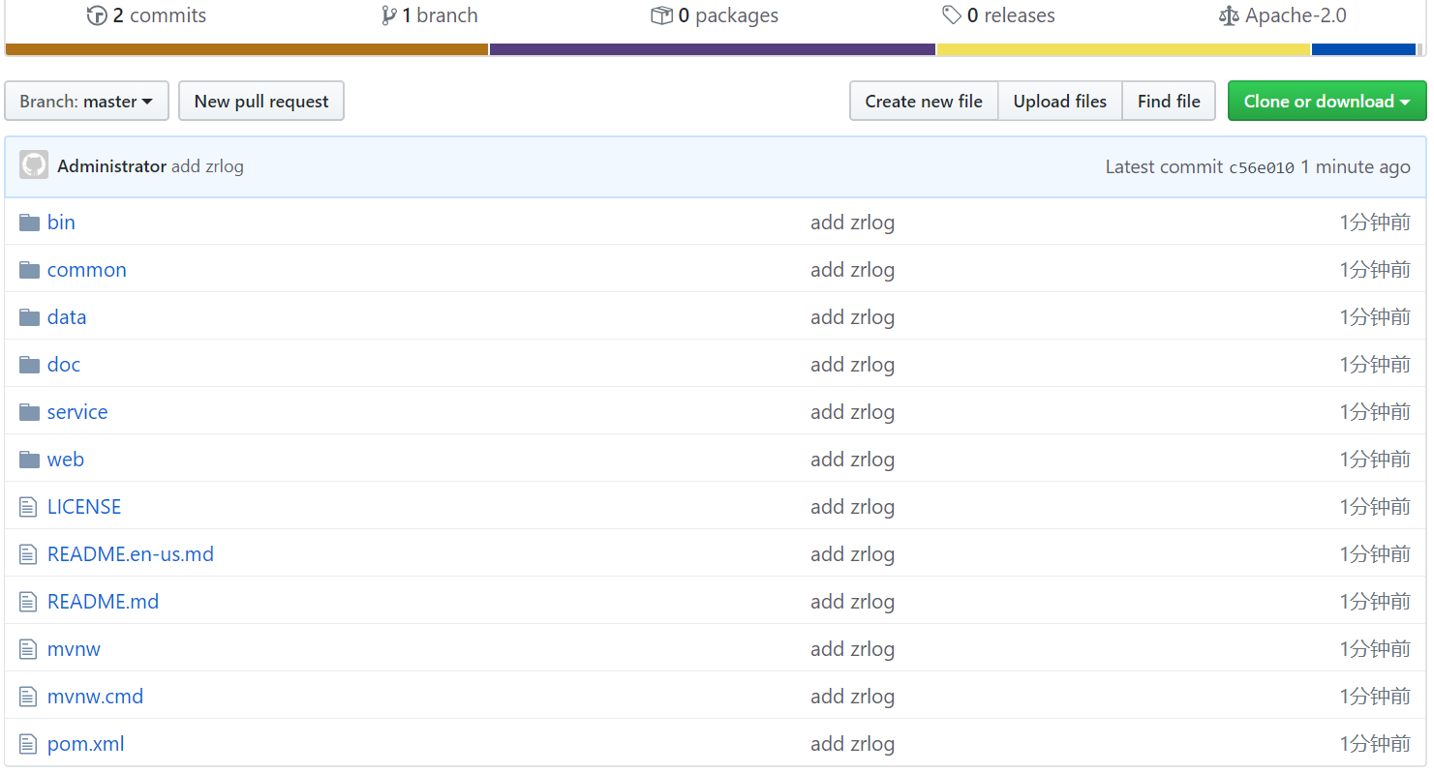
Task: Click the mvnw.cmd file icon
Action: tap(28, 697)
